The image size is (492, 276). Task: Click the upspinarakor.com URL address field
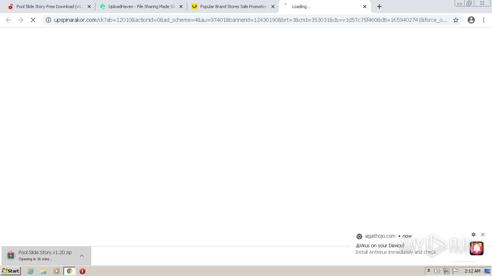click(x=251, y=20)
